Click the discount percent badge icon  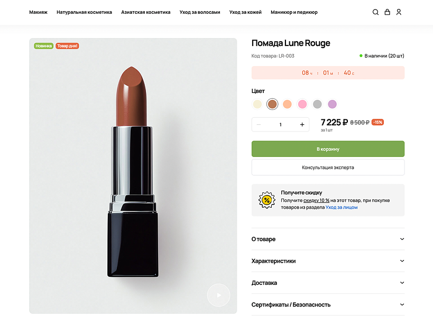(265, 200)
